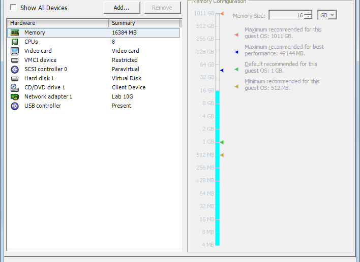Select the Hard disk 1 row
Screen dimensions: 360x262
pyautogui.click(x=94, y=78)
